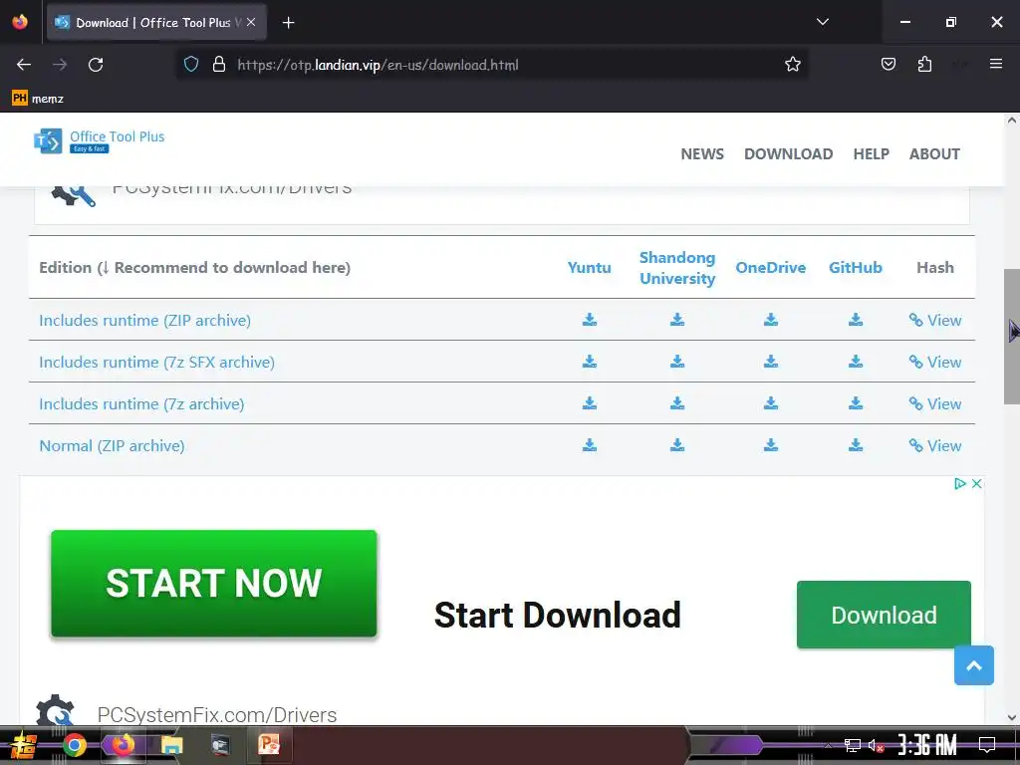The height and width of the screenshot is (765, 1020).
Task: View hash for 7z SFX archive
Action: point(934,362)
